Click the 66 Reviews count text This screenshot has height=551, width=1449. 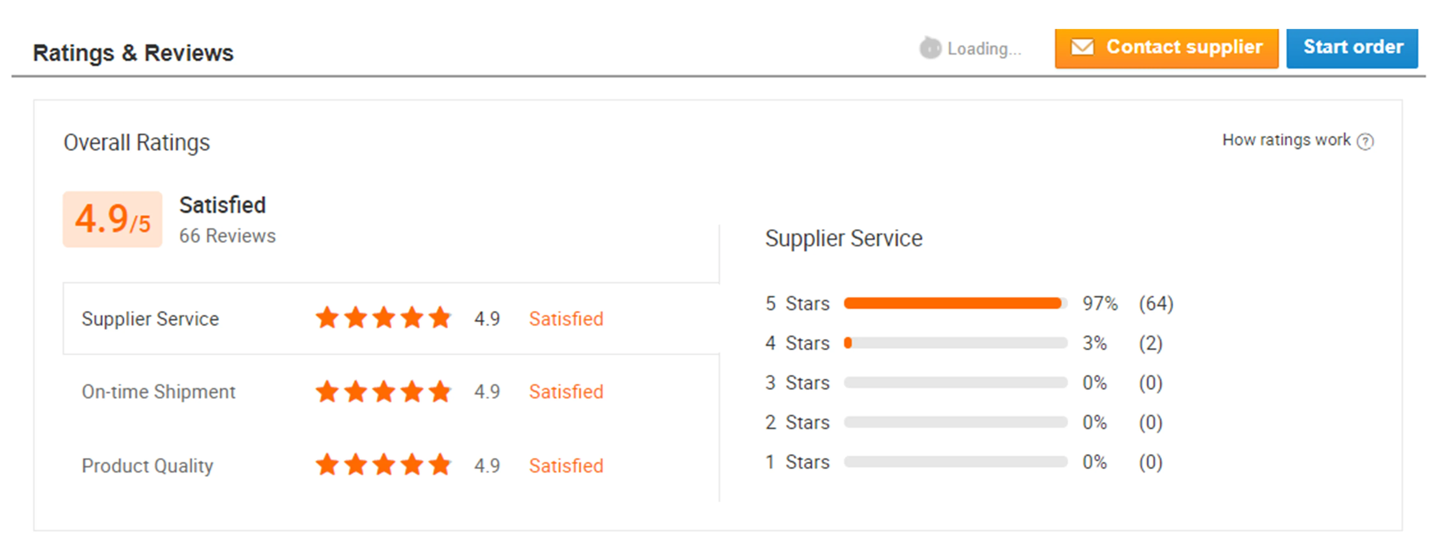[x=227, y=236]
